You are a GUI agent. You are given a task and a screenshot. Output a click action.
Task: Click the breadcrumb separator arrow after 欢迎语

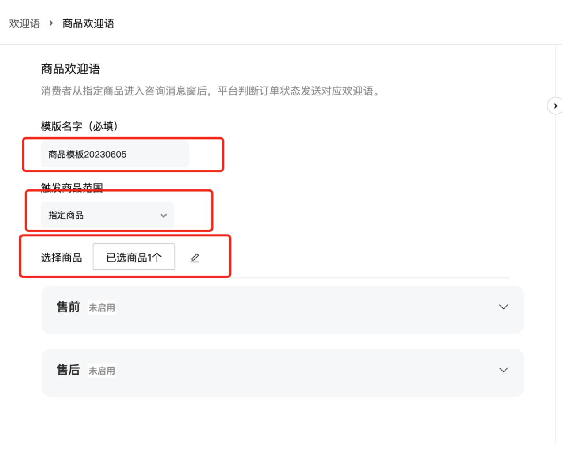click(x=51, y=23)
